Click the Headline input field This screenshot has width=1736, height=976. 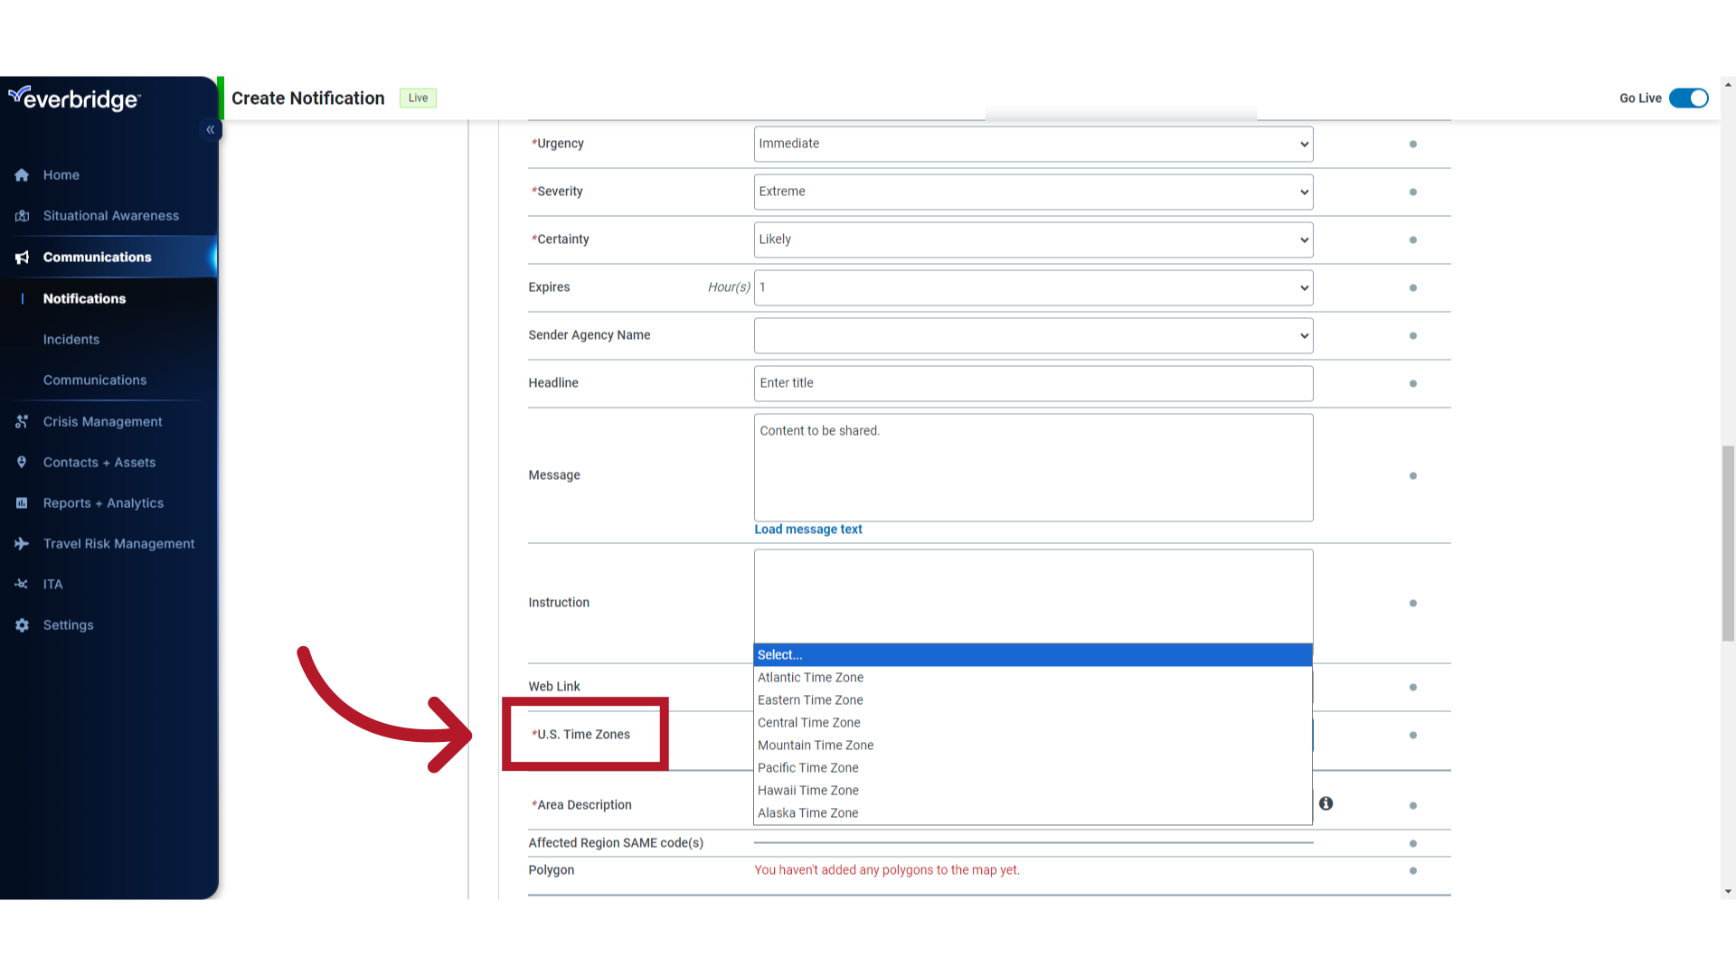1033,384
